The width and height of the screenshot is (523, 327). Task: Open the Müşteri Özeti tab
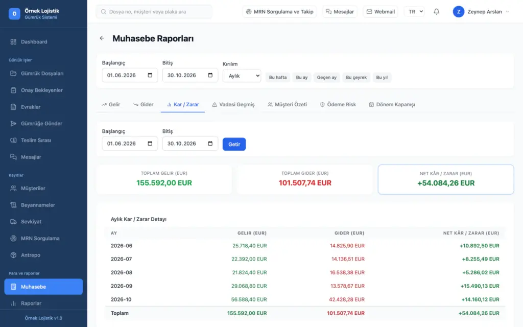coord(287,104)
